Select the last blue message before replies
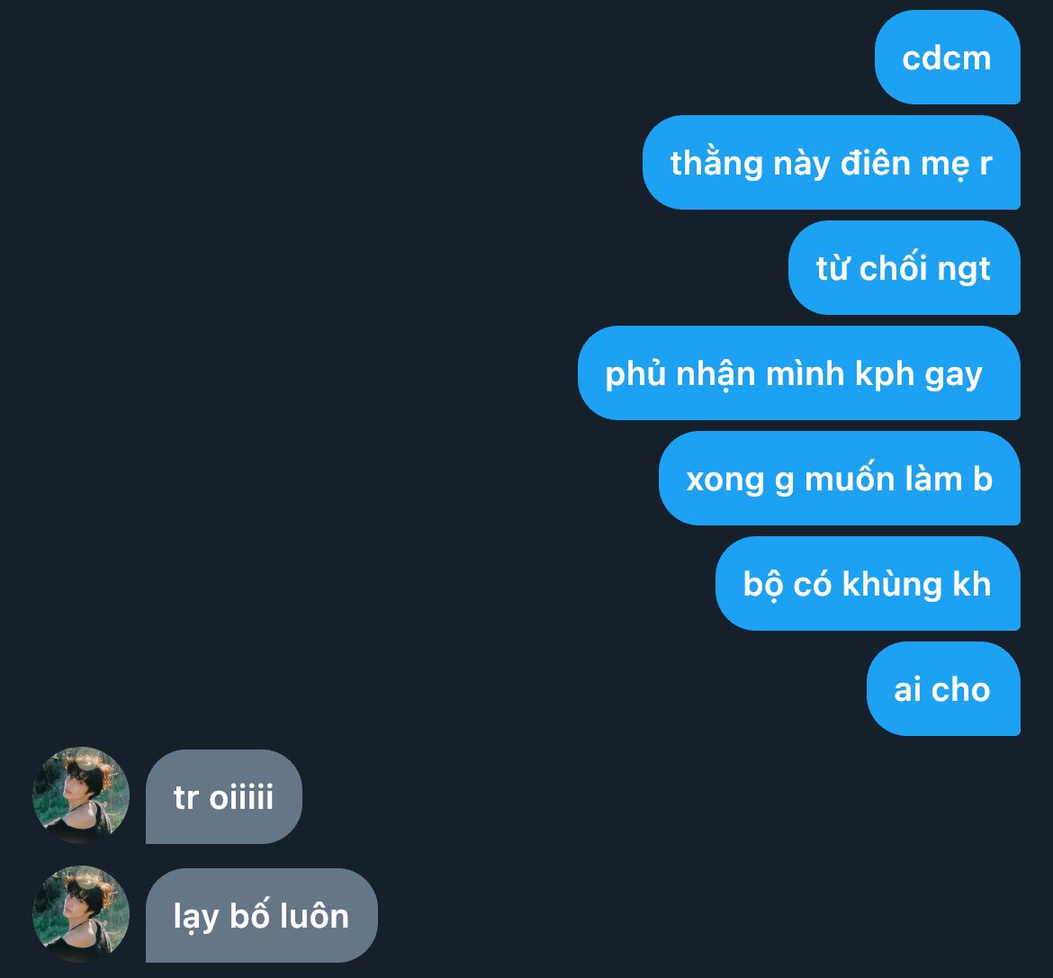This screenshot has height=978, width=1053. 943,688
